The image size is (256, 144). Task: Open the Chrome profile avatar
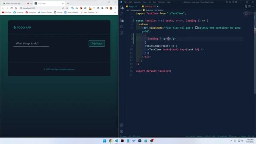(111, 8)
